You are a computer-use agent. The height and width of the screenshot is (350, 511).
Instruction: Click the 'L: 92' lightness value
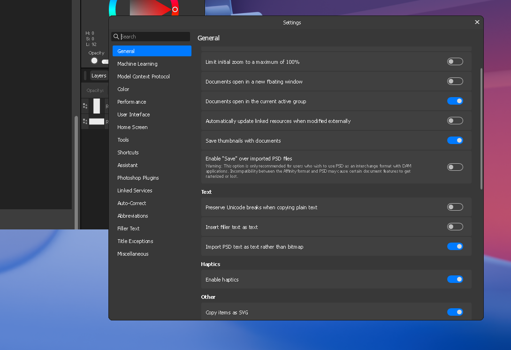(x=91, y=44)
